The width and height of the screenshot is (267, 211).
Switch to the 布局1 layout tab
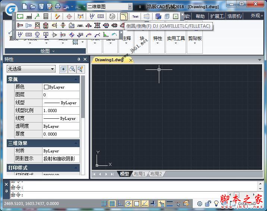click(x=139, y=174)
